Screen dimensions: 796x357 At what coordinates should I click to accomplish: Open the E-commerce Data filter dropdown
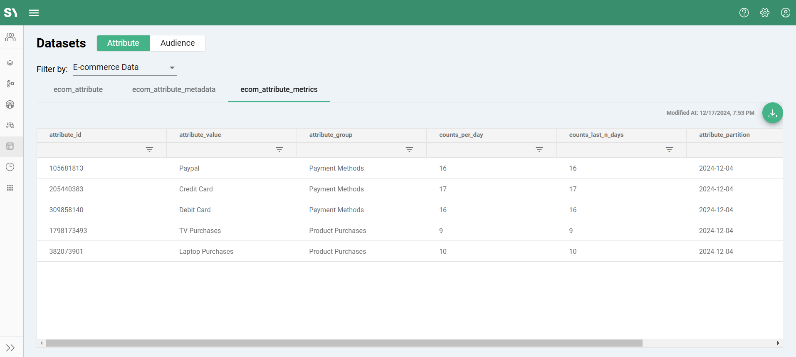tap(124, 67)
